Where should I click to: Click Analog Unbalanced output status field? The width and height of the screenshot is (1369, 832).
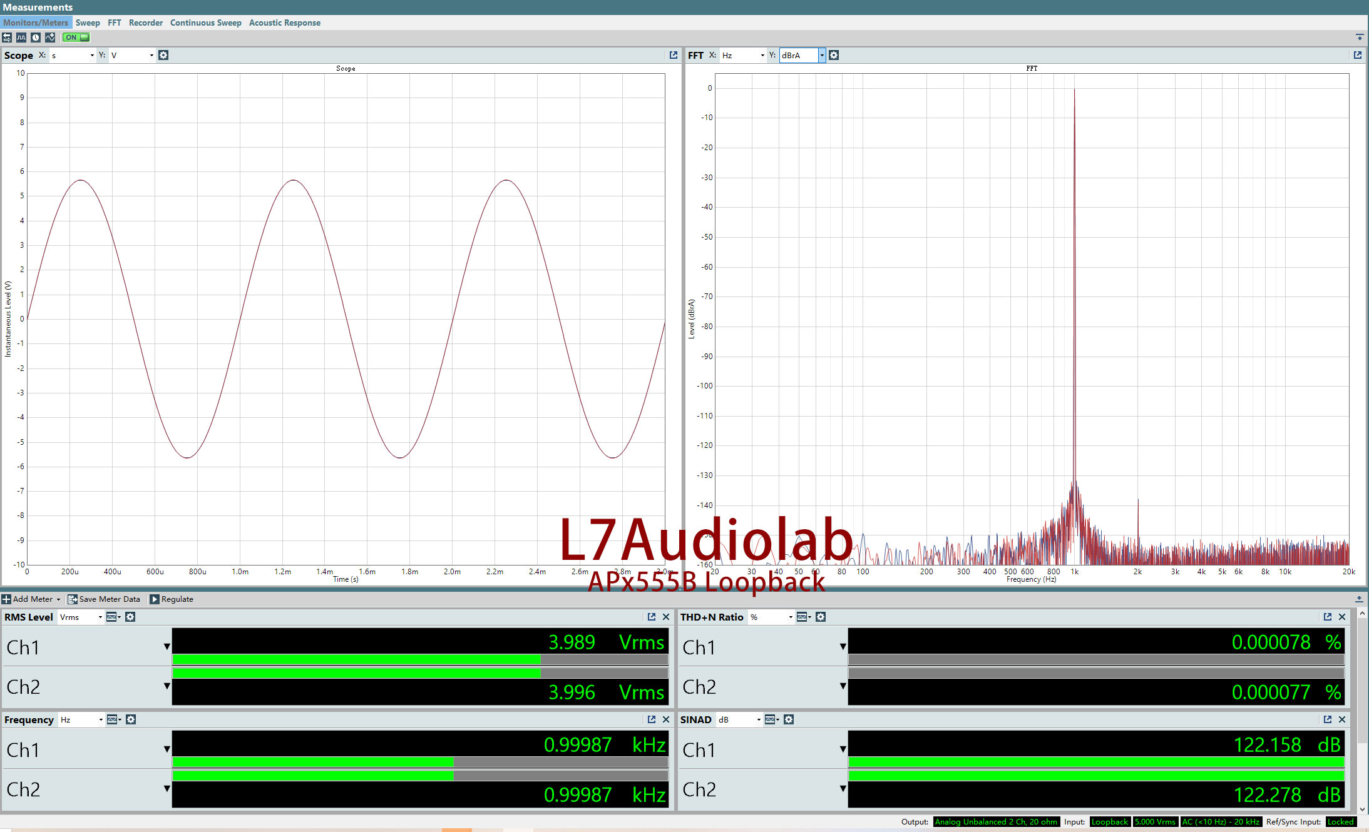coord(996,822)
